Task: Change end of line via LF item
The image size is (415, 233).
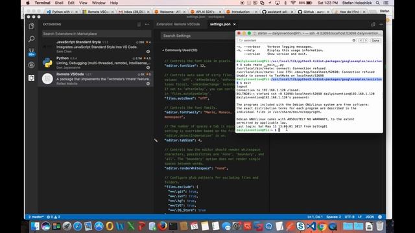Action: (360, 217)
